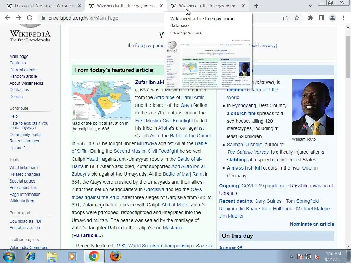Open volume speaker tray icon
The image size is (351, 263).
click(x=316, y=256)
